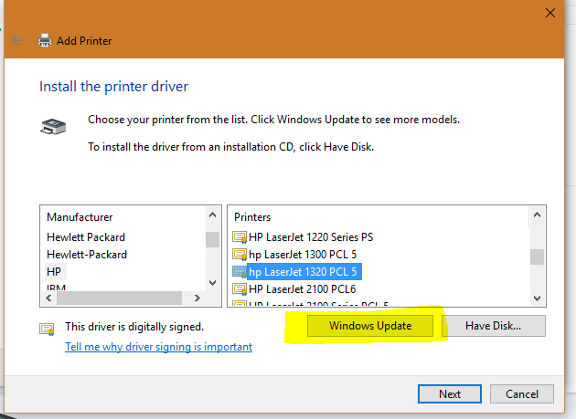Click the icon next to HP LaserJet 1220 Series PS
The image size is (576, 419).
coord(240,237)
